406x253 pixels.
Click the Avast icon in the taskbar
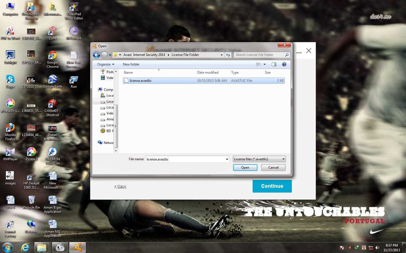(77, 247)
